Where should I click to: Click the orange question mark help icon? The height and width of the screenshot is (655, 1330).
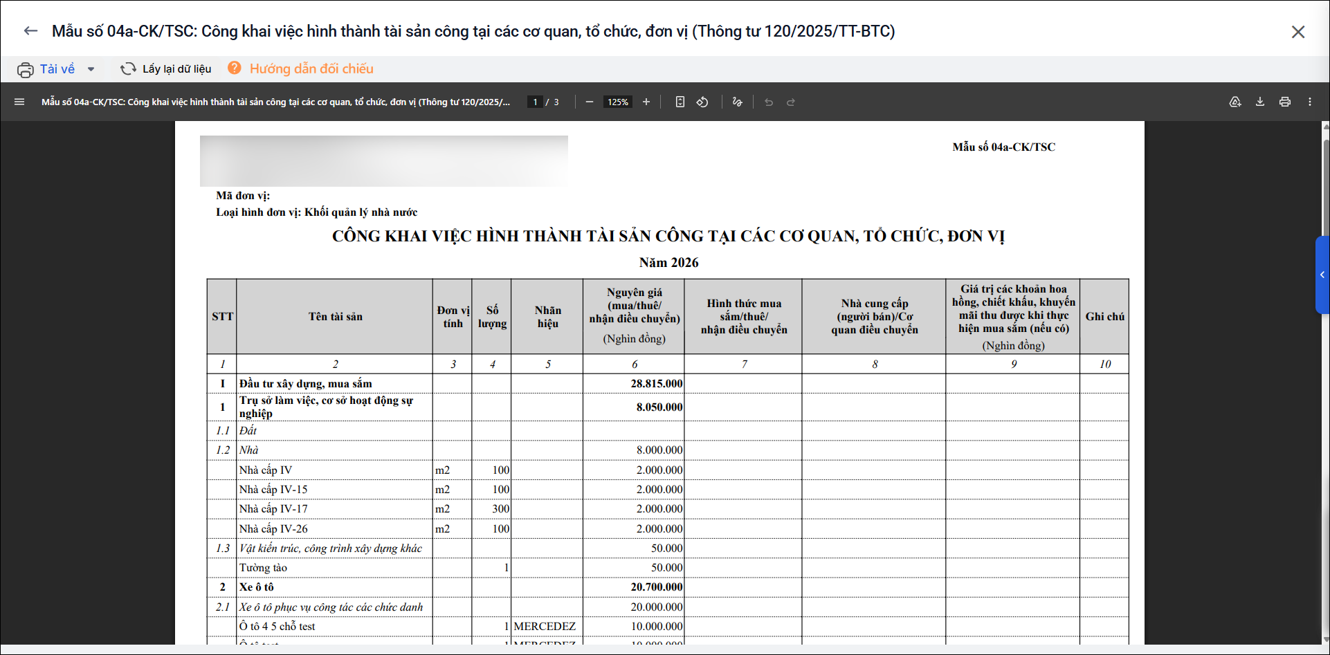(235, 68)
